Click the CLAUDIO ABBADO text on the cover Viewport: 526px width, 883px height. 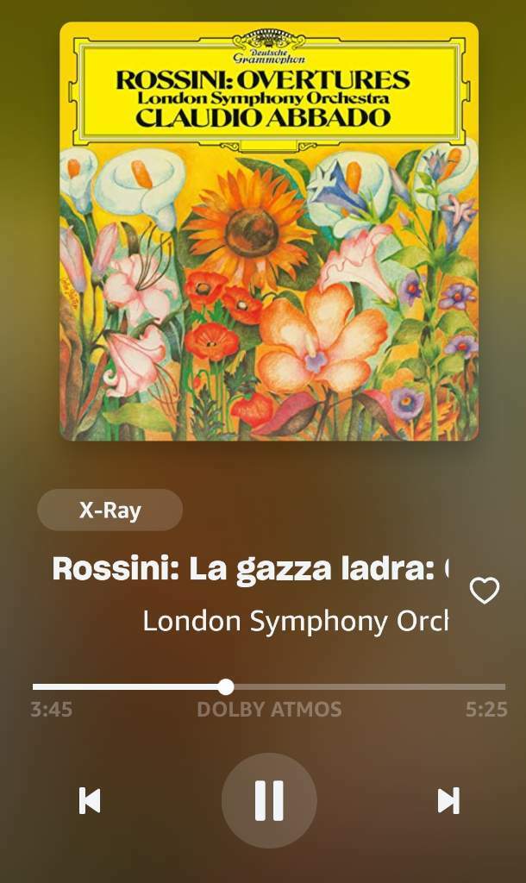pyautogui.click(x=264, y=117)
